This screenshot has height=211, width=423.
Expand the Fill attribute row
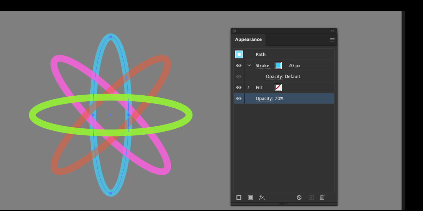pos(249,87)
